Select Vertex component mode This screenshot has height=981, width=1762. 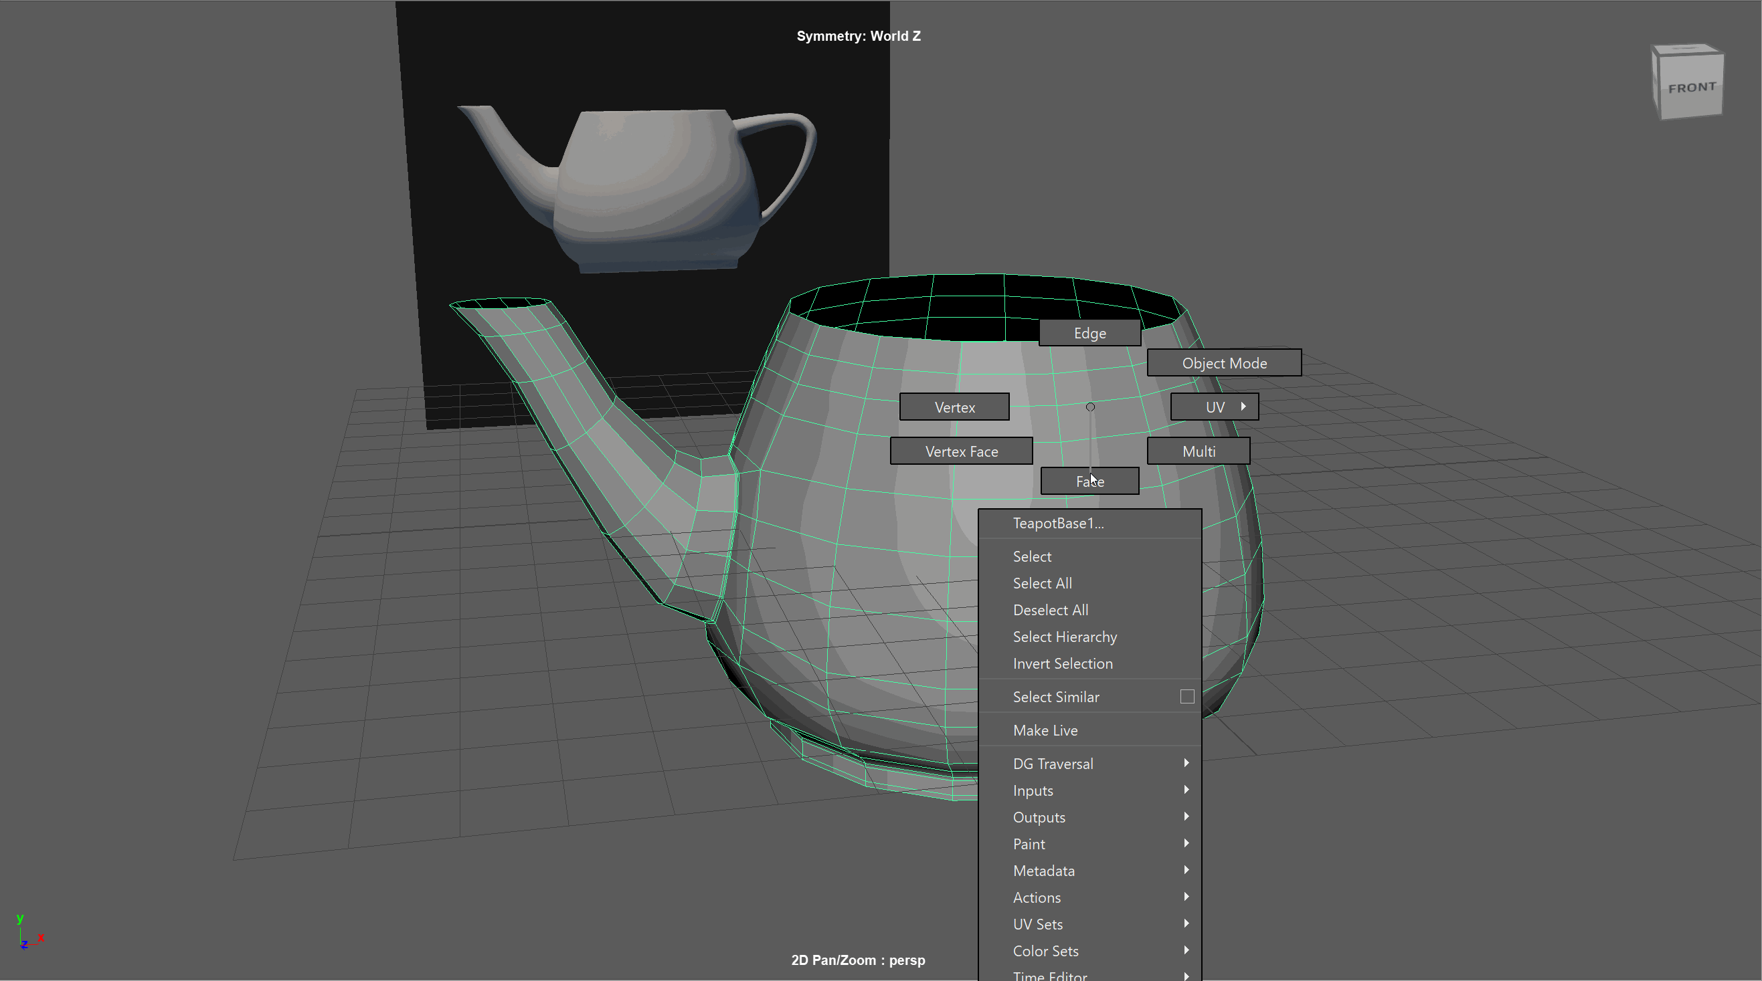tap(954, 407)
